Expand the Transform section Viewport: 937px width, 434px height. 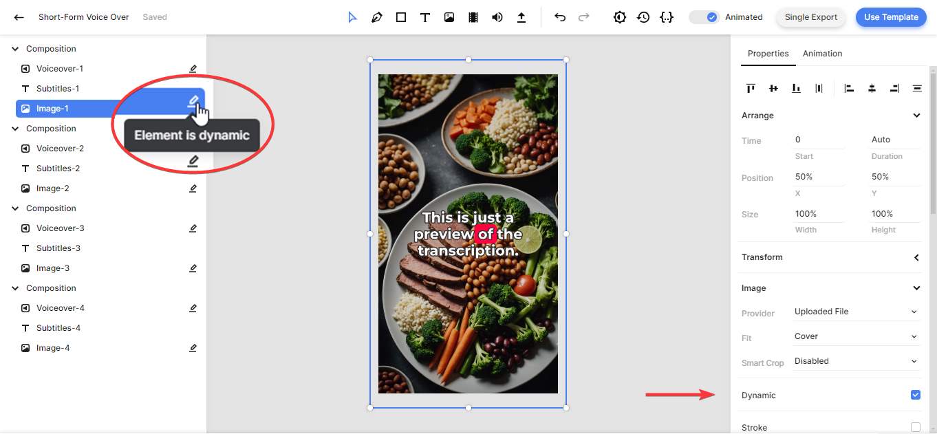916,257
